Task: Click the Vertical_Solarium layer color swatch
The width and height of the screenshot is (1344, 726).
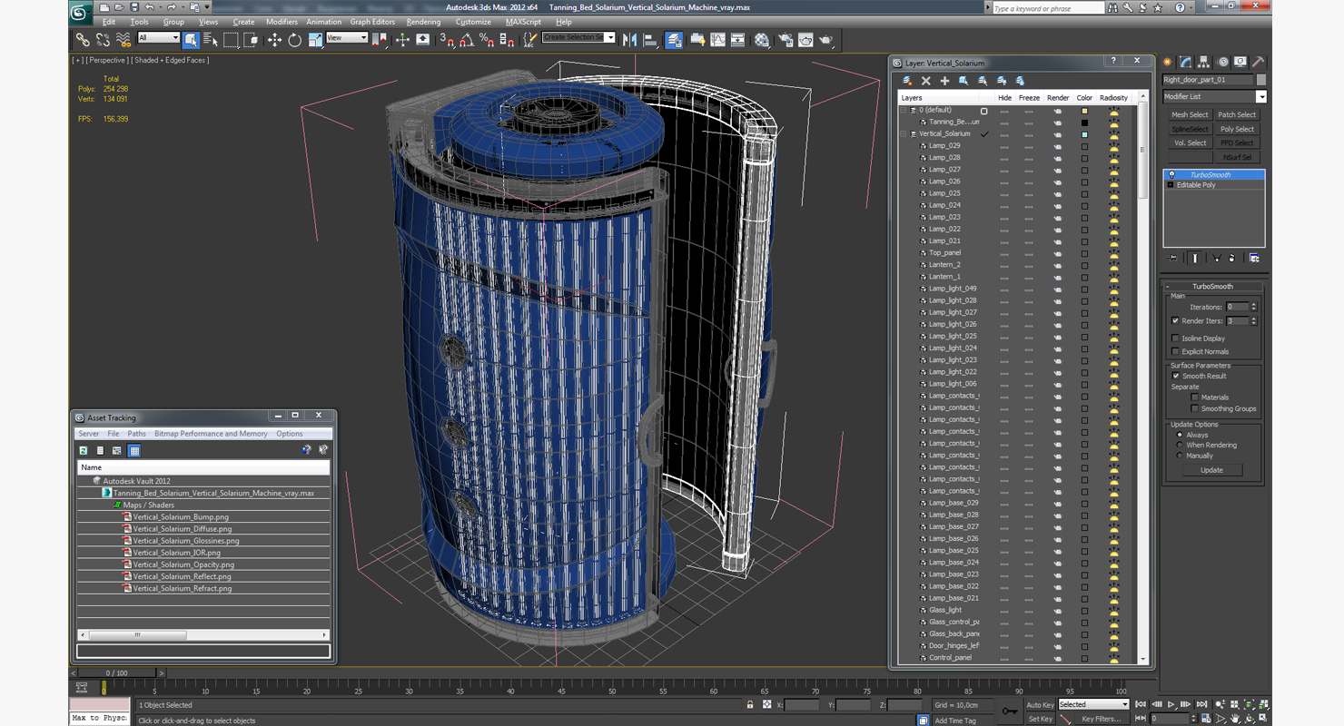Action: pyautogui.click(x=1084, y=134)
